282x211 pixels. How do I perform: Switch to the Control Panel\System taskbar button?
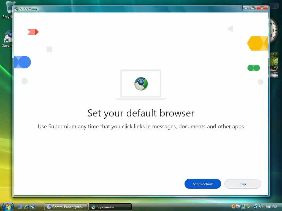pos(66,207)
